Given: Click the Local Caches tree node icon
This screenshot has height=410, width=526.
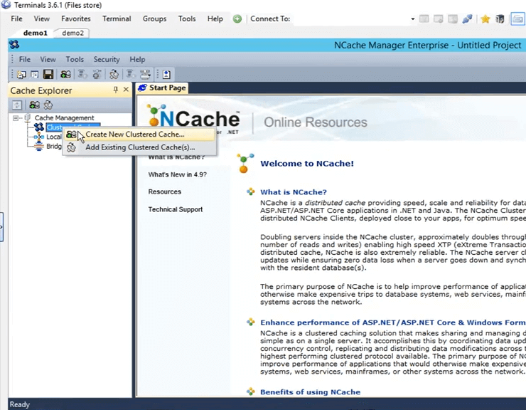Looking at the screenshot, I should (39, 137).
